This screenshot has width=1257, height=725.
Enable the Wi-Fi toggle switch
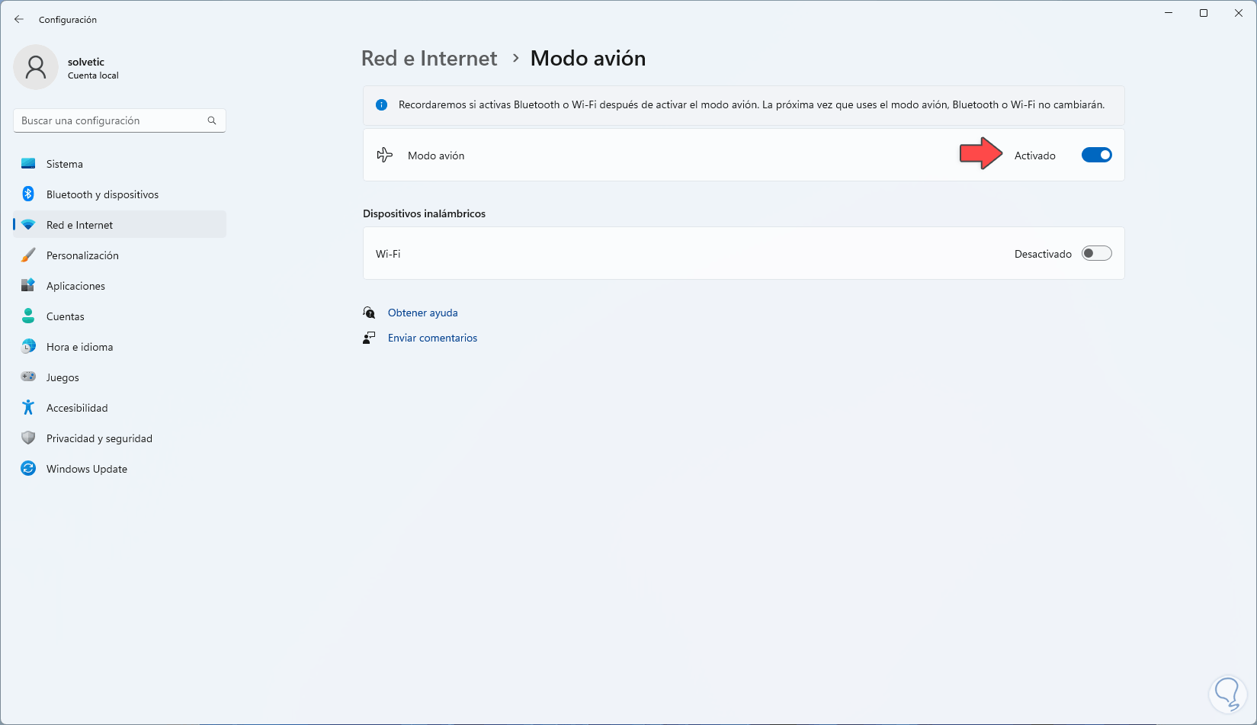1096,254
